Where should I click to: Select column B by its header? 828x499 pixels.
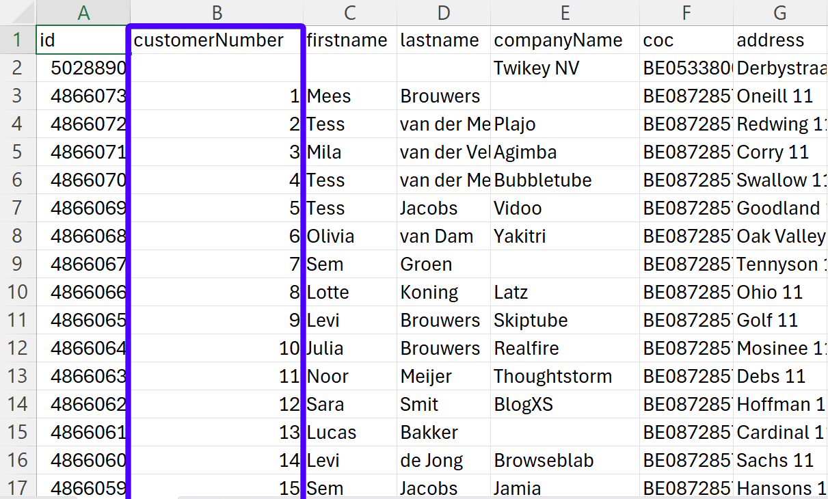coord(217,12)
